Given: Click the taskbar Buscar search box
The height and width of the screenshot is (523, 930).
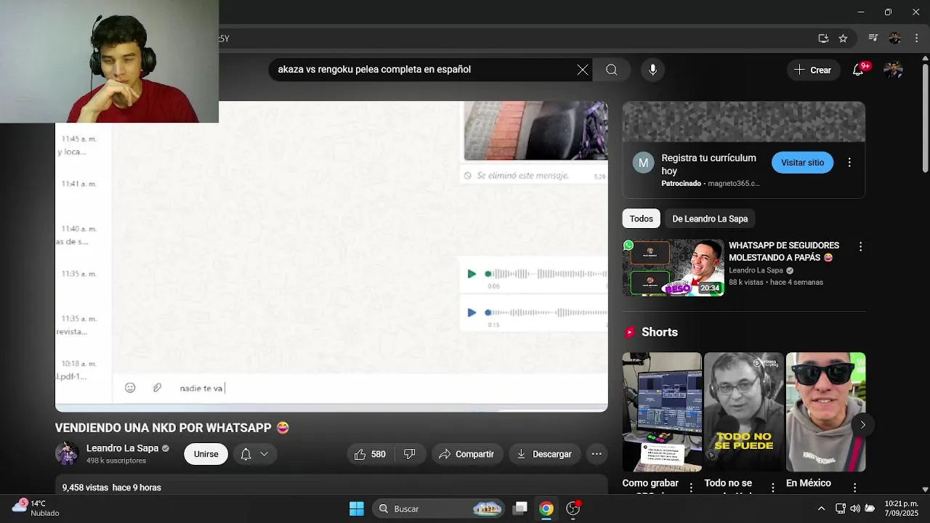Looking at the screenshot, I should (438, 508).
